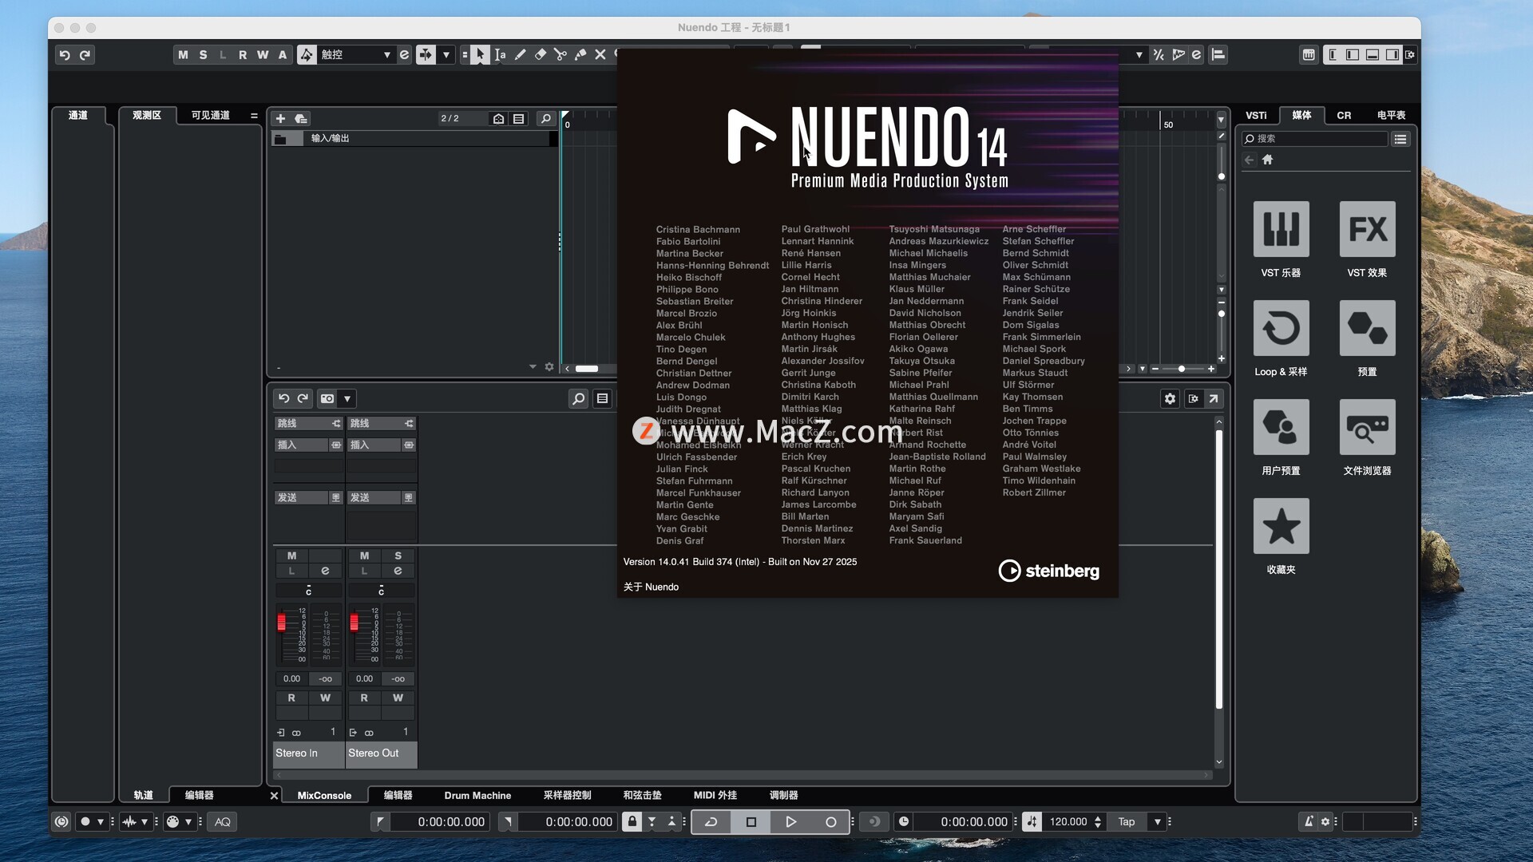Select the Draw pencil tool

click(x=521, y=54)
